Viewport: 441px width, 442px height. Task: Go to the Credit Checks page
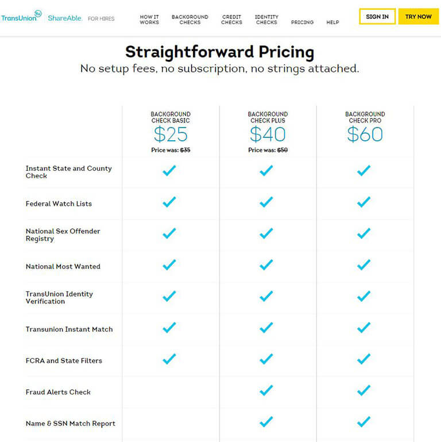[231, 20]
